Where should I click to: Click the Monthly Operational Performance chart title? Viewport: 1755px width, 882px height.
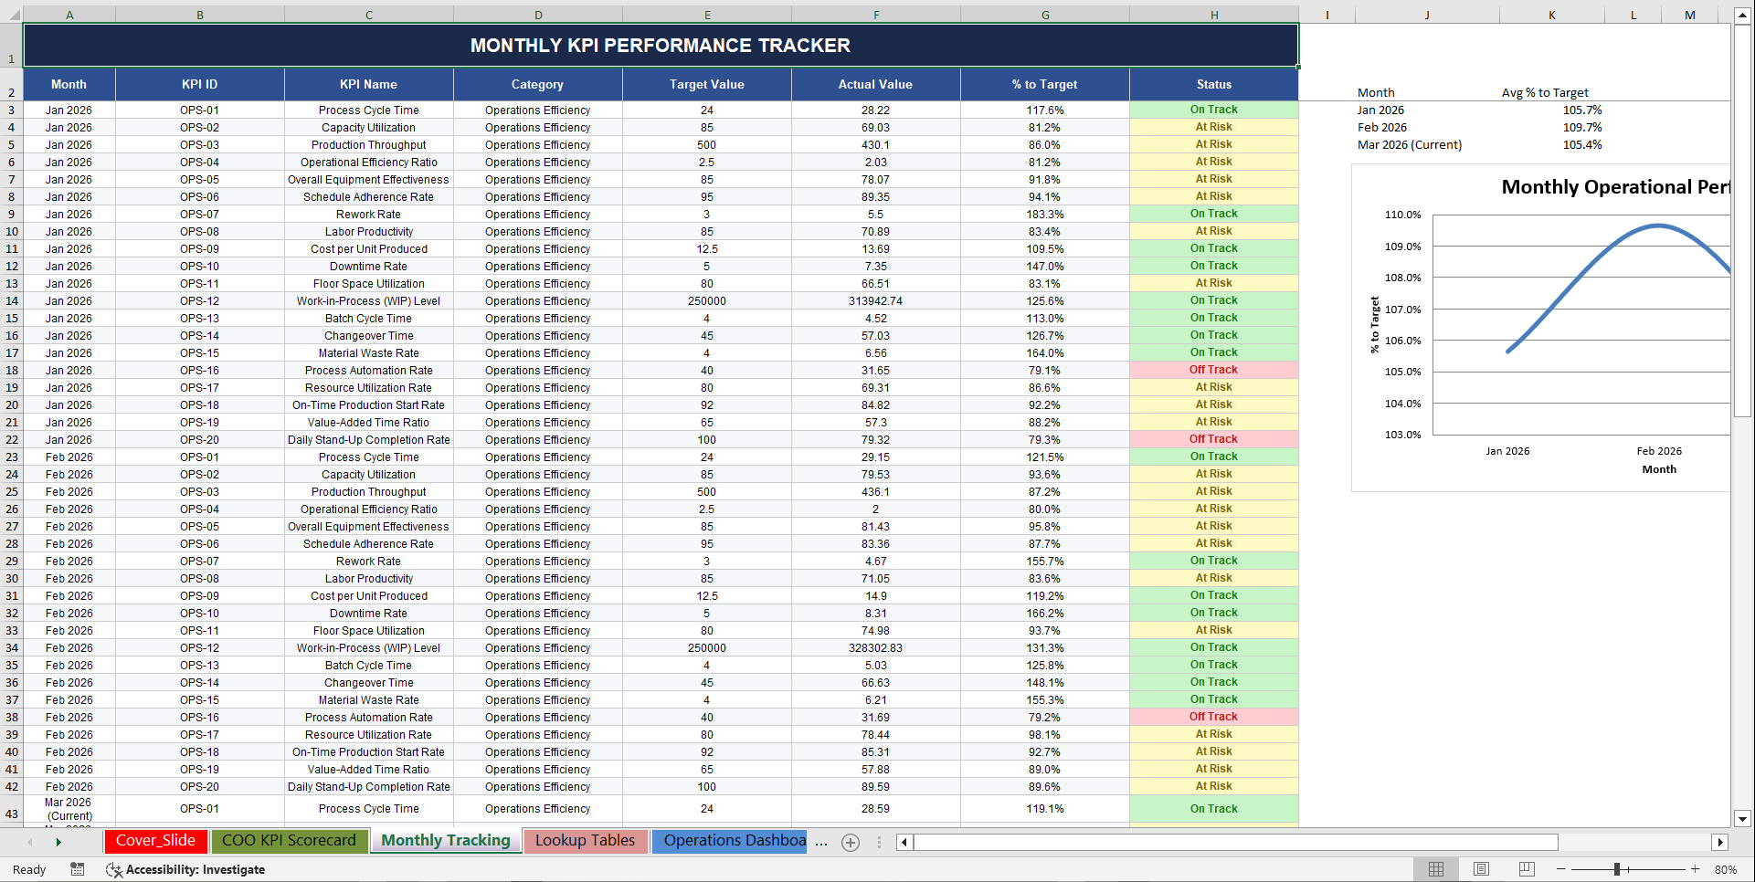1615,186
